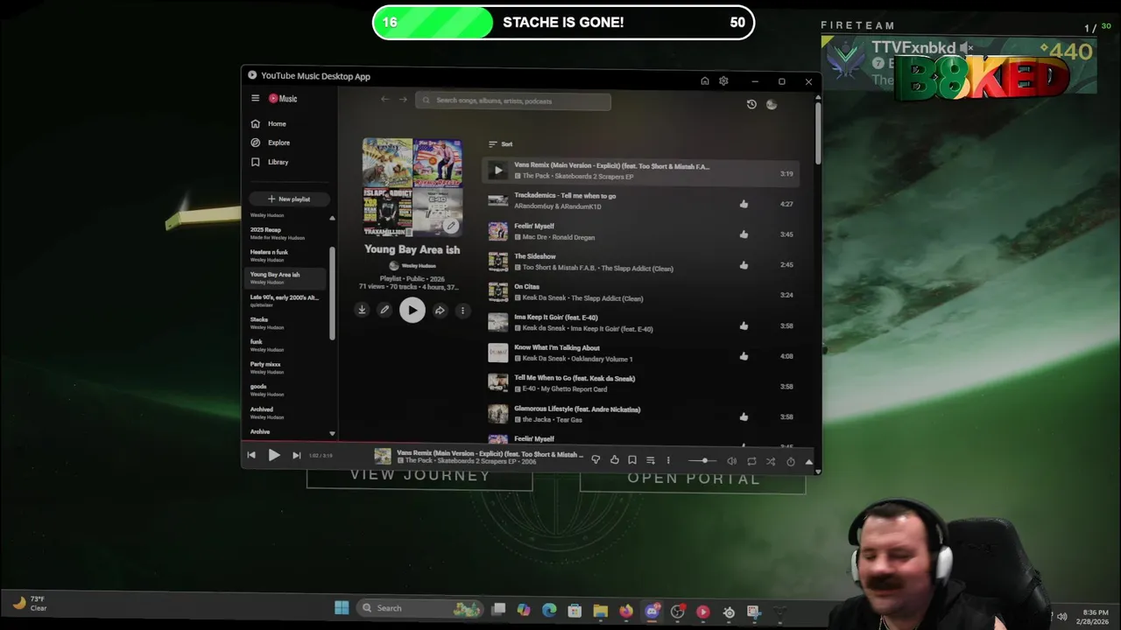Skip to previous track in player bar
1121x630 pixels.
pyautogui.click(x=251, y=455)
